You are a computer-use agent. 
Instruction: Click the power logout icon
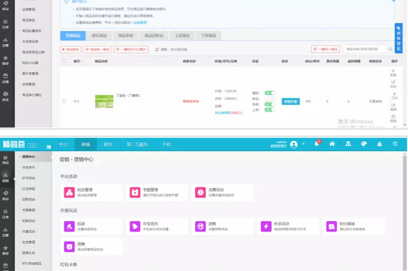tap(395, 144)
